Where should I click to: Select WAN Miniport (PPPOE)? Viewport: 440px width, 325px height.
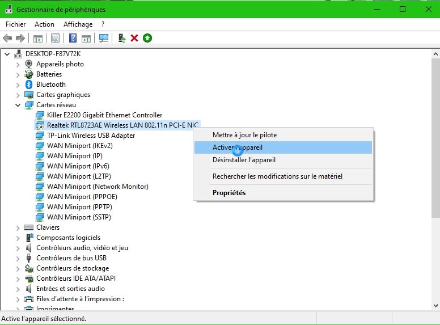(82, 197)
